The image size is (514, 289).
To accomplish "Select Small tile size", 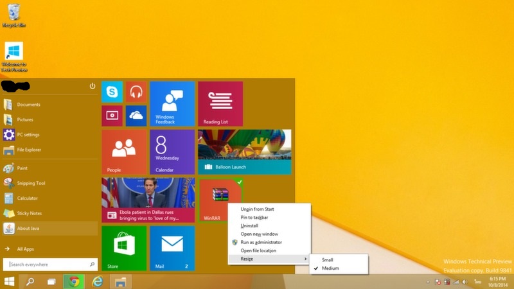I will point(339,260).
